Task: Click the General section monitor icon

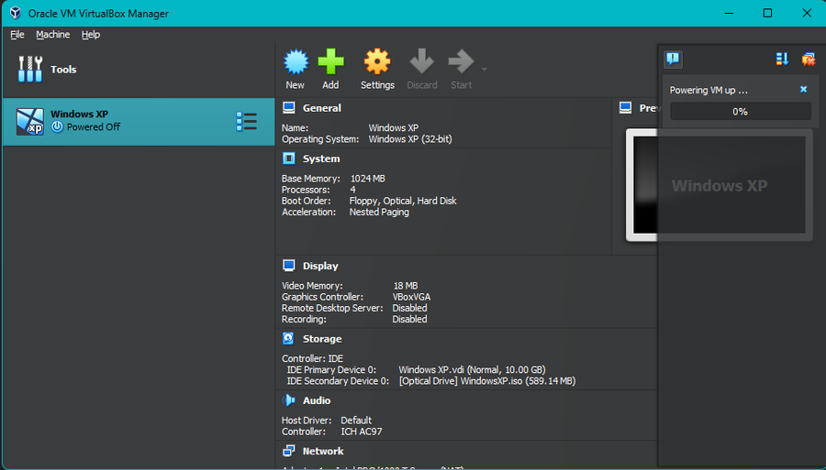Action: click(289, 108)
